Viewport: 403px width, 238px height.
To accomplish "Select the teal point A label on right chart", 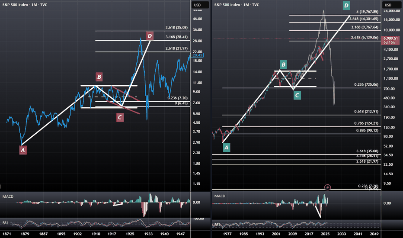I will coord(226,148).
